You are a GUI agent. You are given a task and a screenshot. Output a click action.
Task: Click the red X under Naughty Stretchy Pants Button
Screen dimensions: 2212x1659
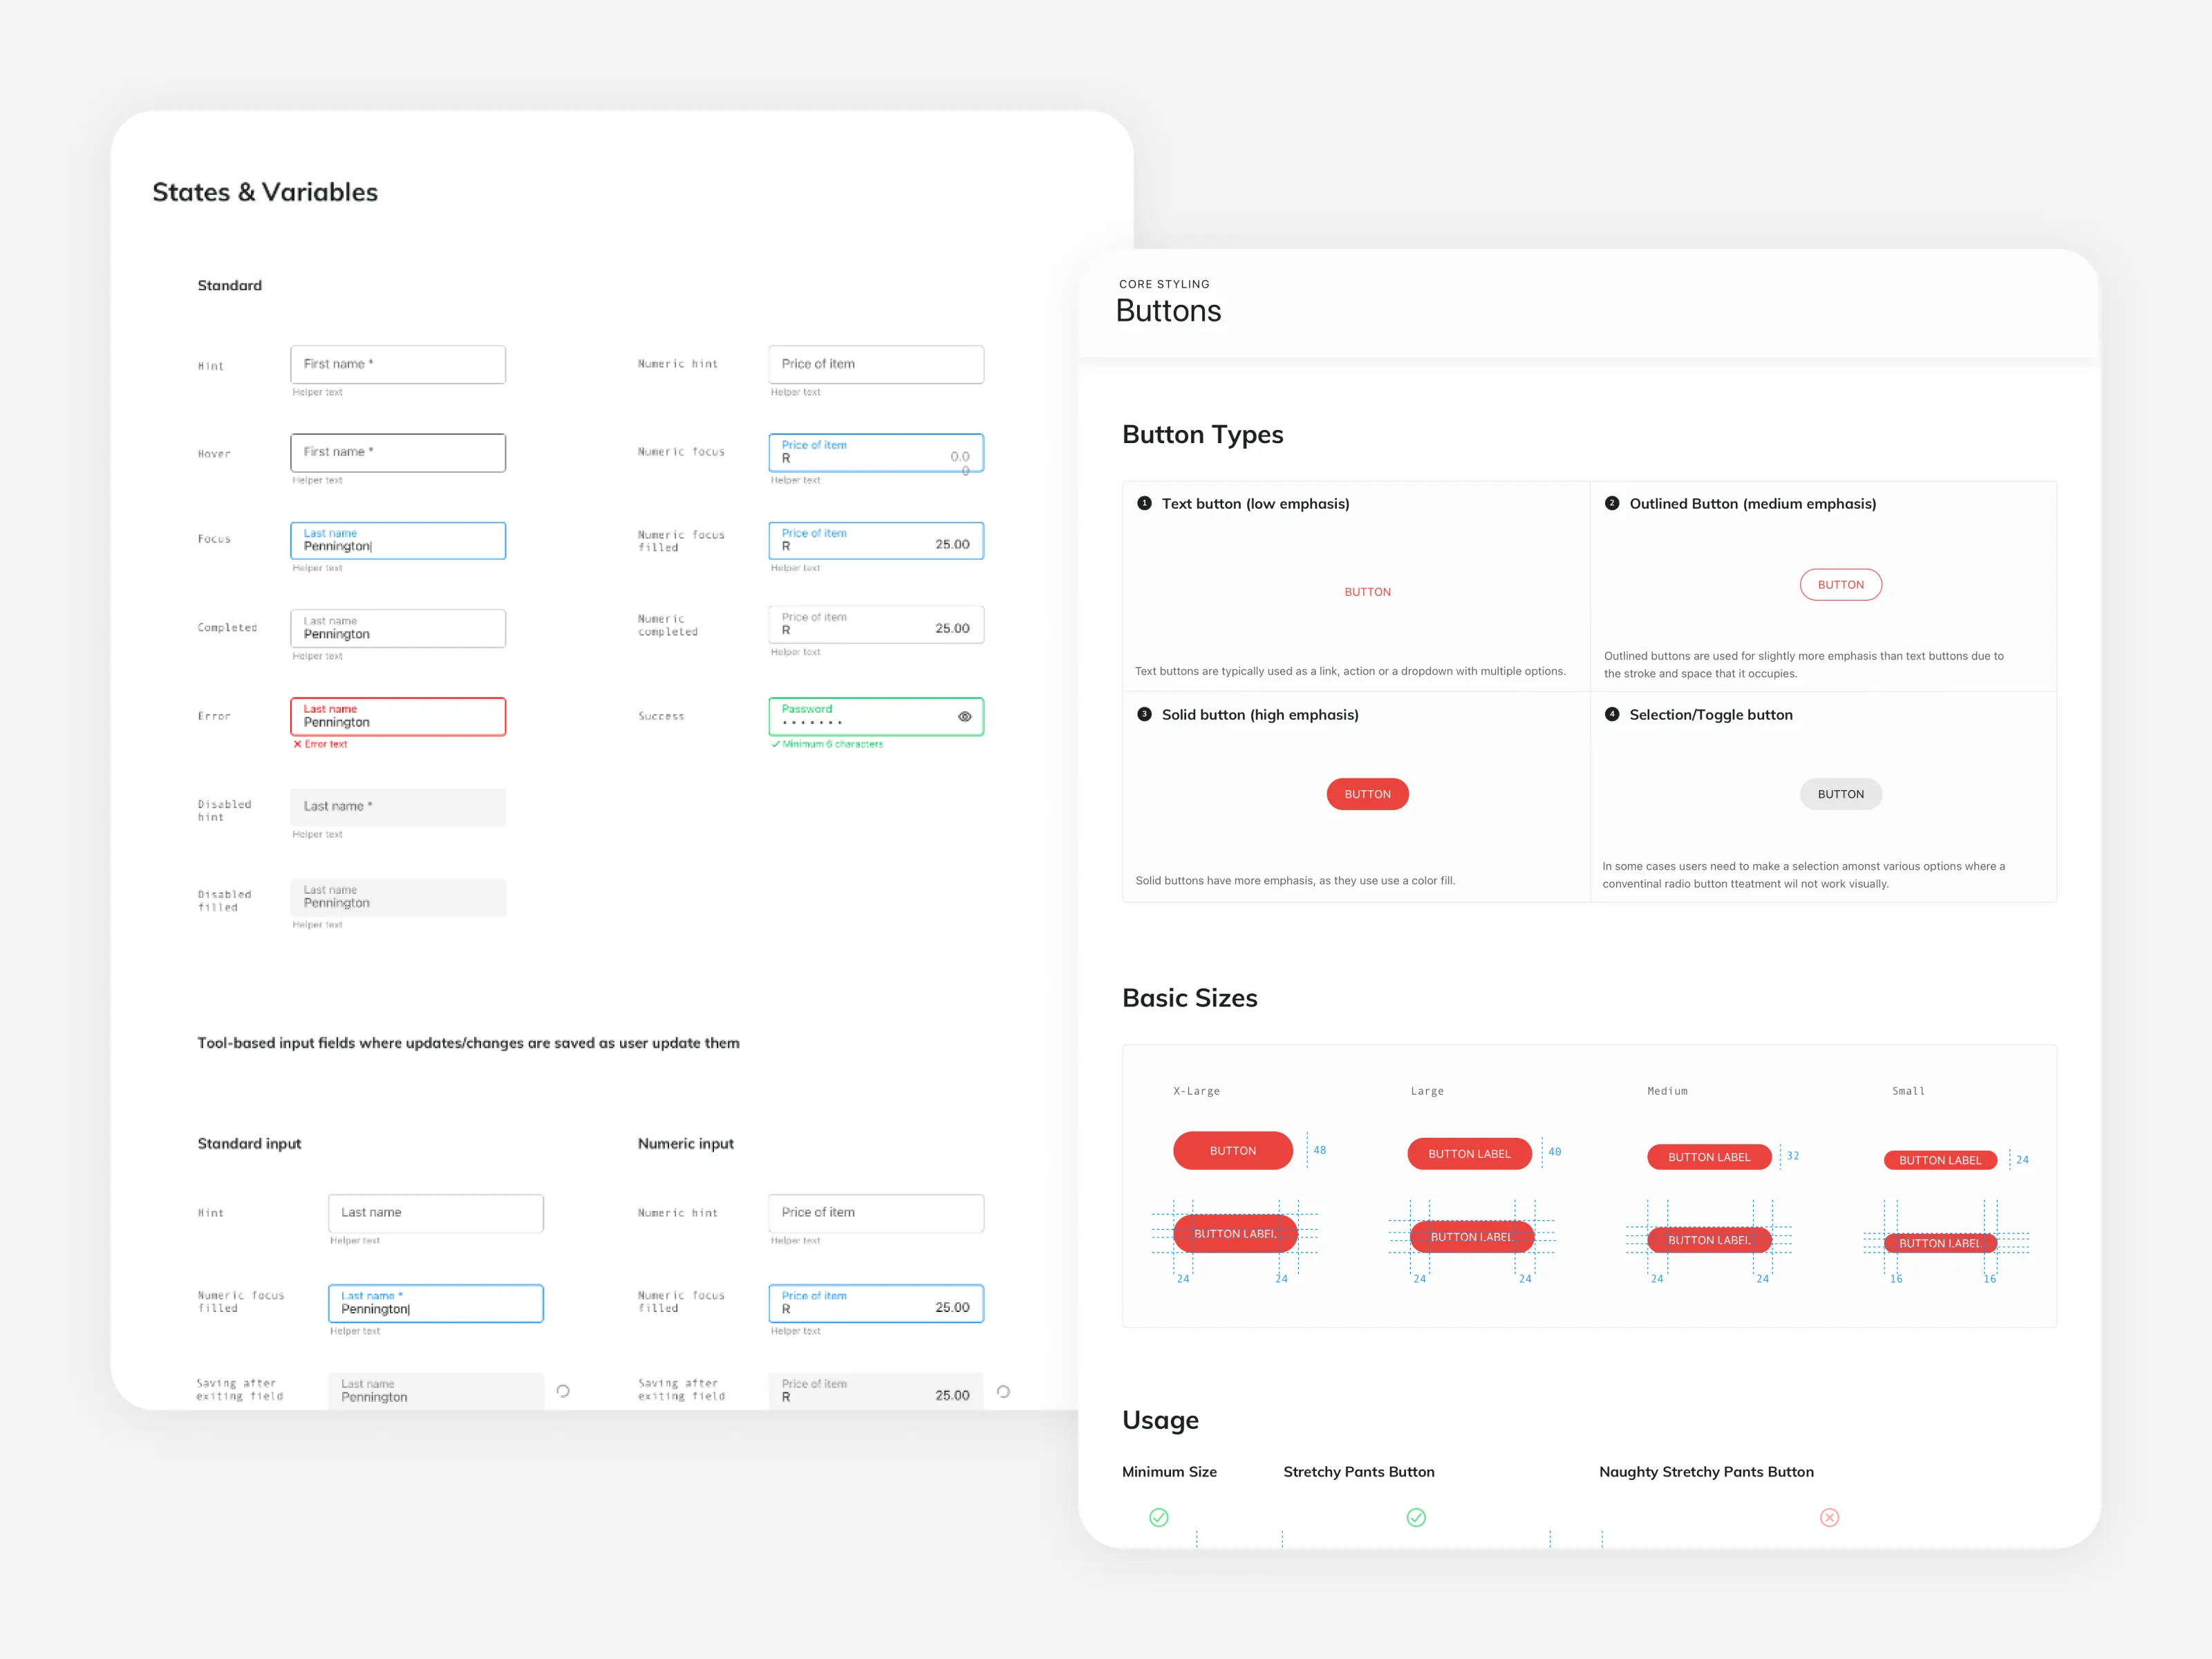(1830, 1517)
